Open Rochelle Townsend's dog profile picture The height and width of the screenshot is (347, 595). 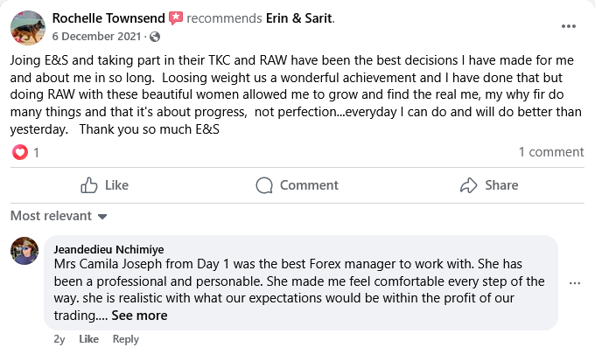[28, 28]
